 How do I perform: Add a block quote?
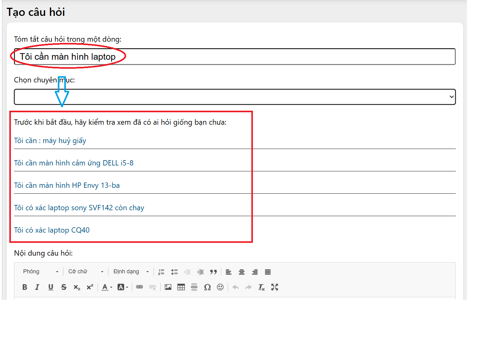tap(213, 272)
